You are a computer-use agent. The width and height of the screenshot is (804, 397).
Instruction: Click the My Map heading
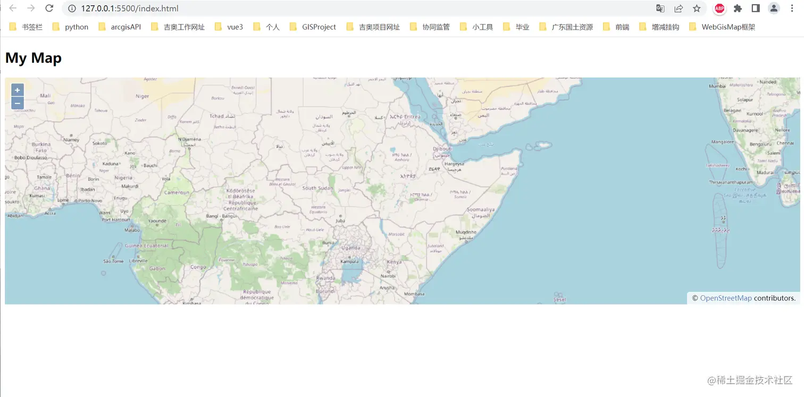(33, 58)
